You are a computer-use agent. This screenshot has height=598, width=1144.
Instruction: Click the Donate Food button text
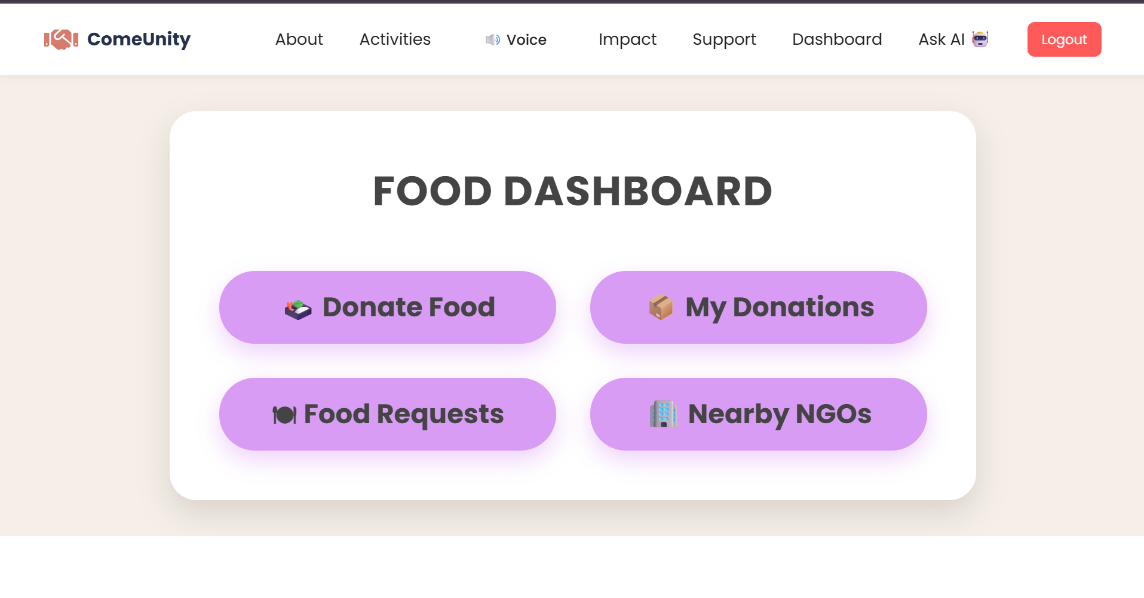pos(409,307)
